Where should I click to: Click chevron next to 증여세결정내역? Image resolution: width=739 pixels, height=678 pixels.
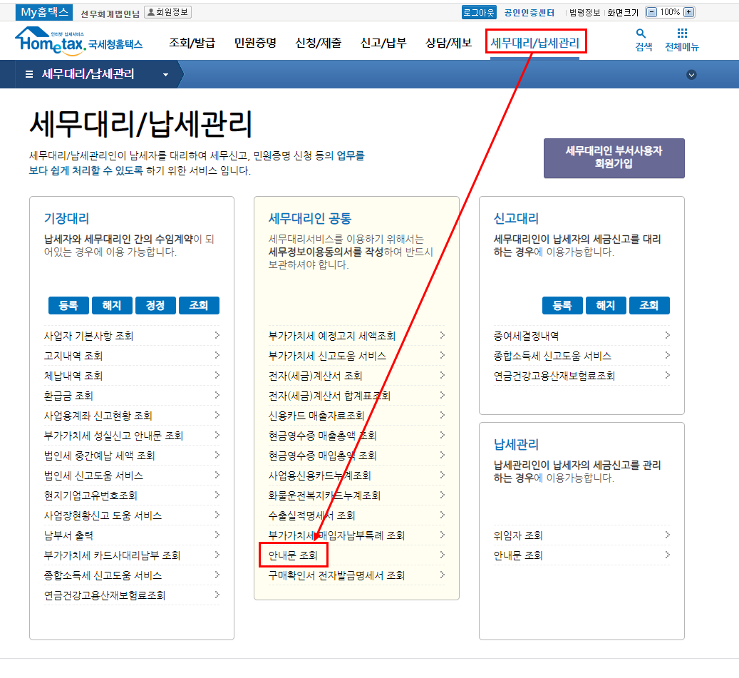point(667,335)
